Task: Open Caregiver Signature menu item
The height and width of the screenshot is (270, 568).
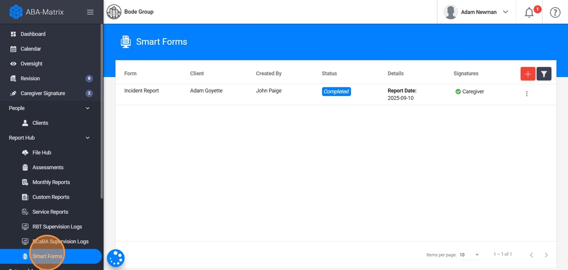Action: point(43,93)
